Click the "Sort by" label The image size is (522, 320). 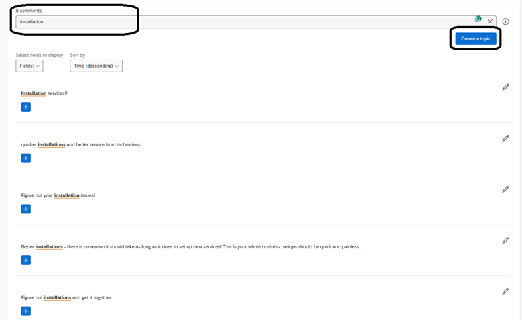78,55
